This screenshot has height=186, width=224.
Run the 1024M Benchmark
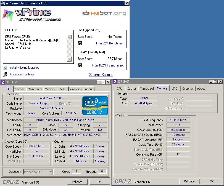pos(108,65)
